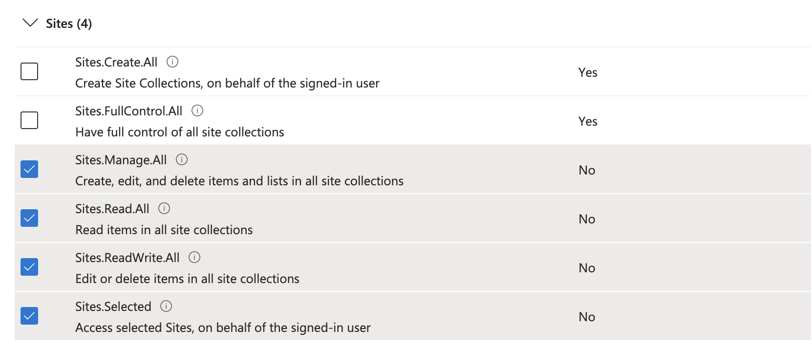The width and height of the screenshot is (812, 351).
Task: Disable the Sites.Manage.All checkbox
Action: point(29,169)
